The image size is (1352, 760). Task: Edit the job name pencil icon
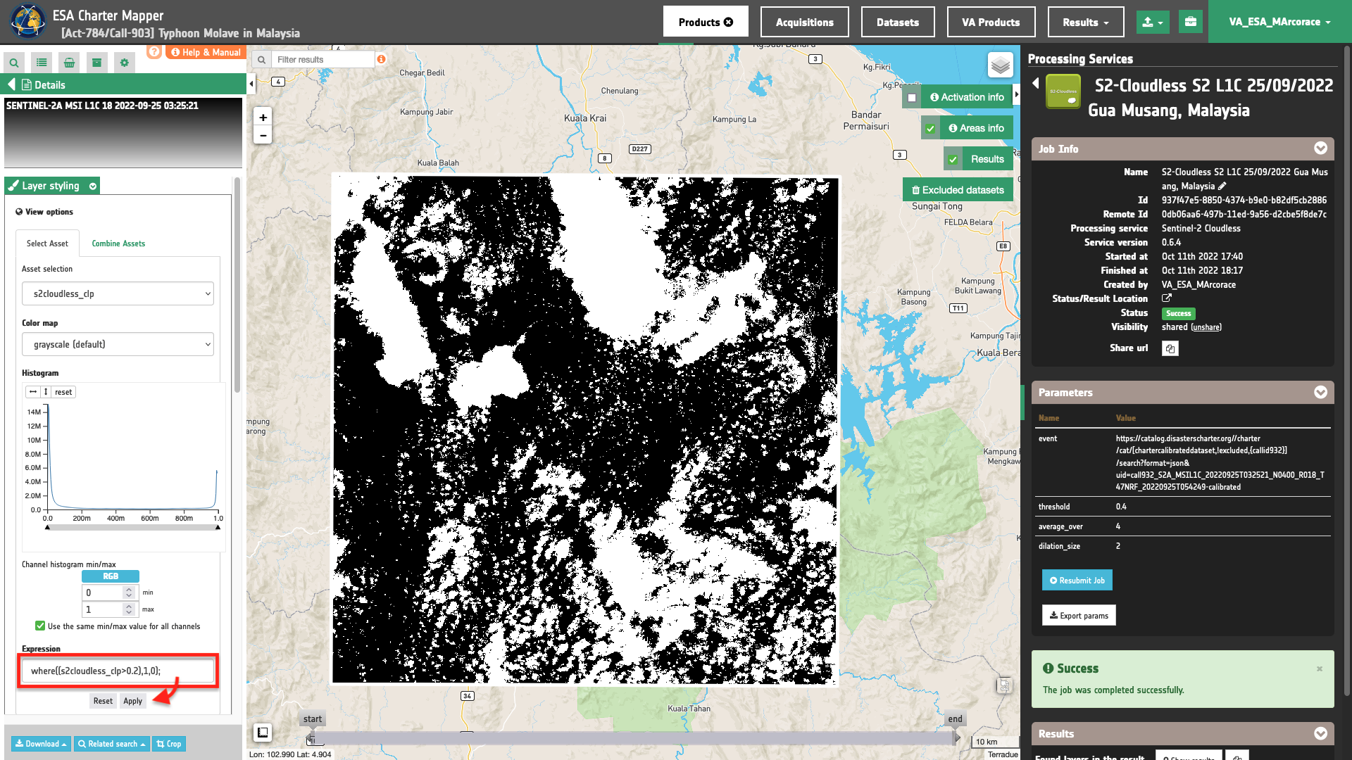1222,186
